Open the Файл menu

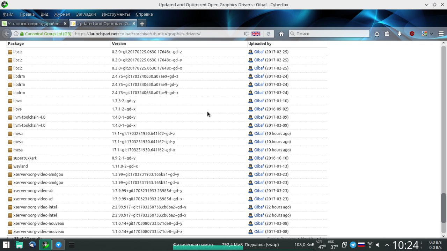(8, 14)
